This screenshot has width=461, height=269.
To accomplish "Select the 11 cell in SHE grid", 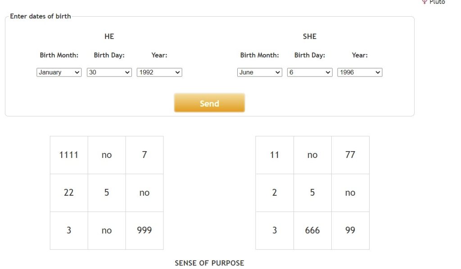I will coord(274,155).
